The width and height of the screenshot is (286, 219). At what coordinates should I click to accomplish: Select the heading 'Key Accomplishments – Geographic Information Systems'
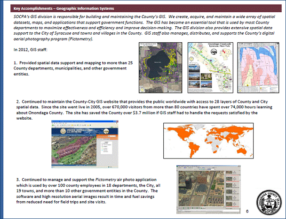64,8
